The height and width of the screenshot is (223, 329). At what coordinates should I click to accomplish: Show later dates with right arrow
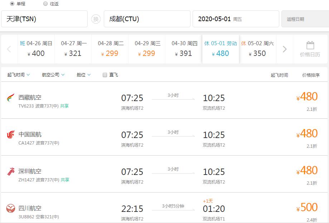tap(285, 49)
